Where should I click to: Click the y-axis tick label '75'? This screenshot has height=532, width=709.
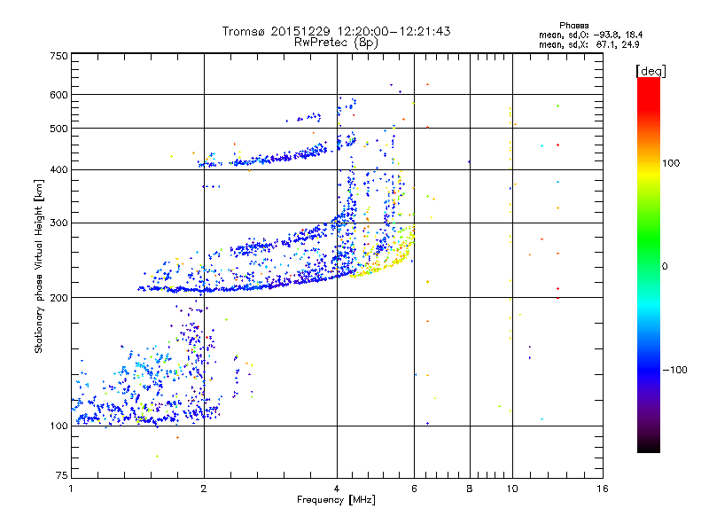tap(62, 475)
